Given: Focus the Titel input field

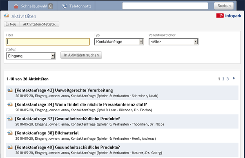Looking at the screenshot, I should [48, 42].
